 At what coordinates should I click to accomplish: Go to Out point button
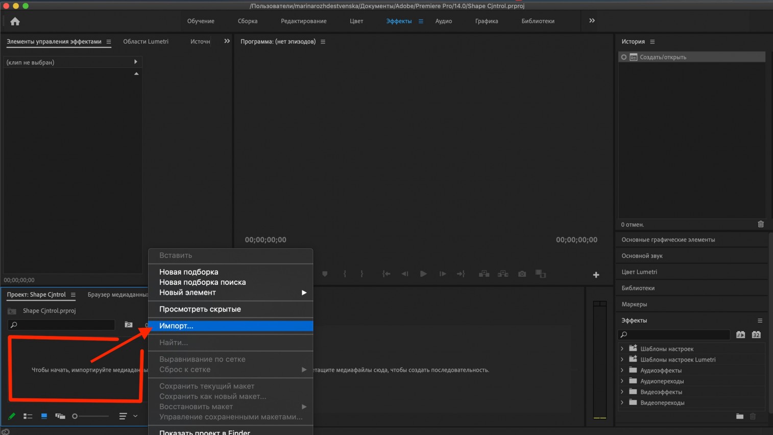pyautogui.click(x=461, y=274)
